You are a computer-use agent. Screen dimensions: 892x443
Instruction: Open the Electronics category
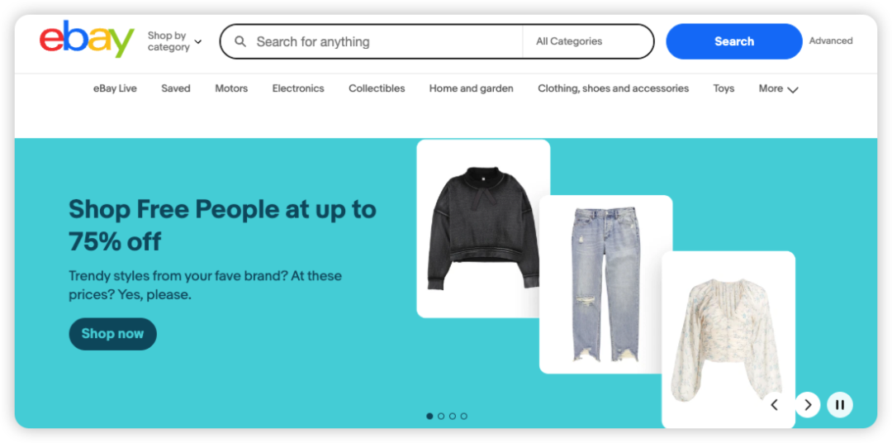pyautogui.click(x=298, y=88)
